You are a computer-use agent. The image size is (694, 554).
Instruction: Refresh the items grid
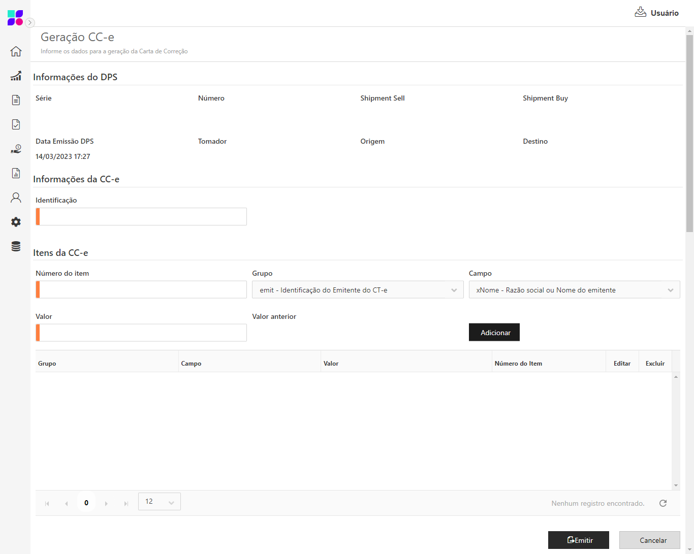click(x=663, y=503)
